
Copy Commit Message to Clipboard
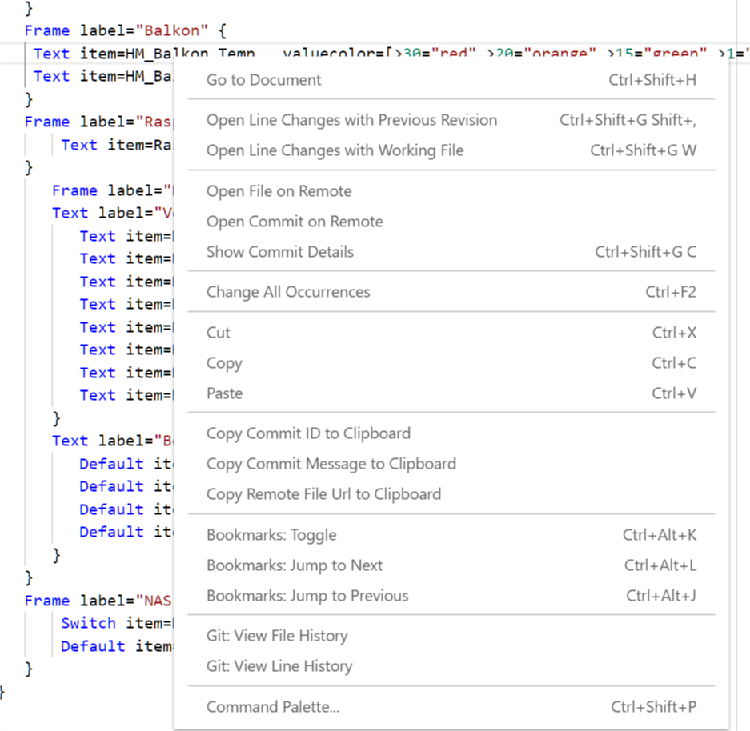click(x=331, y=464)
